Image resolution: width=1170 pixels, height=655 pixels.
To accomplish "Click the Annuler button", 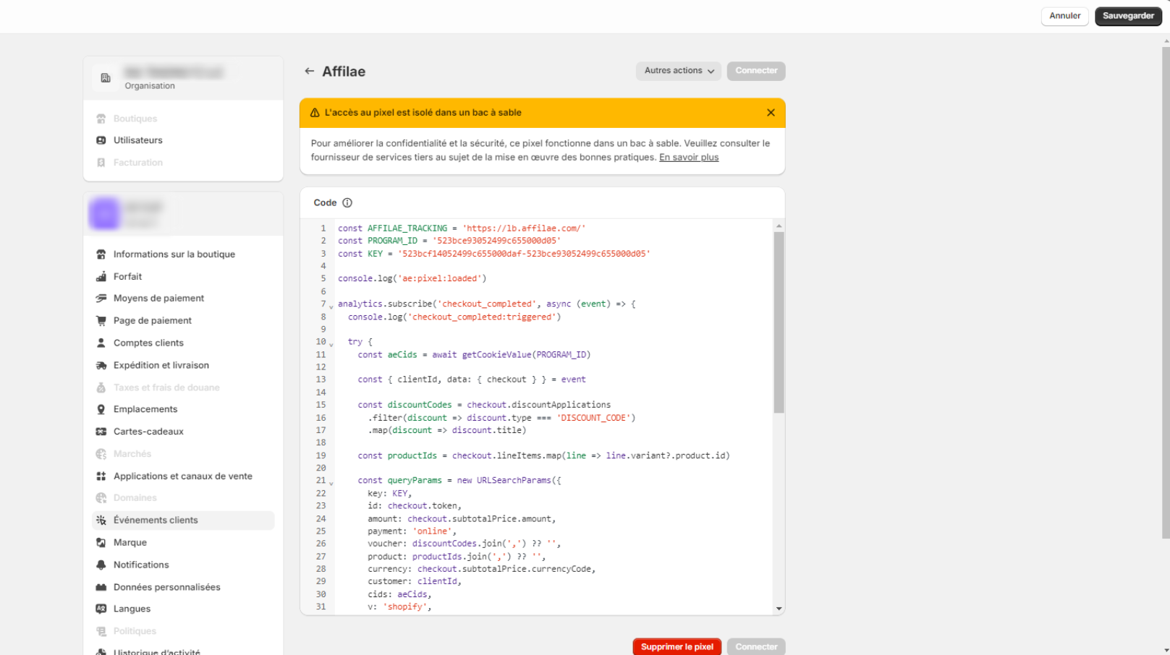I will [x=1064, y=16].
